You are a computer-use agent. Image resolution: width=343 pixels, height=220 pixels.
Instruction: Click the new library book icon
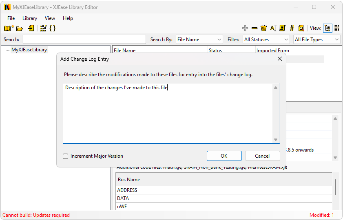(x=9, y=28)
